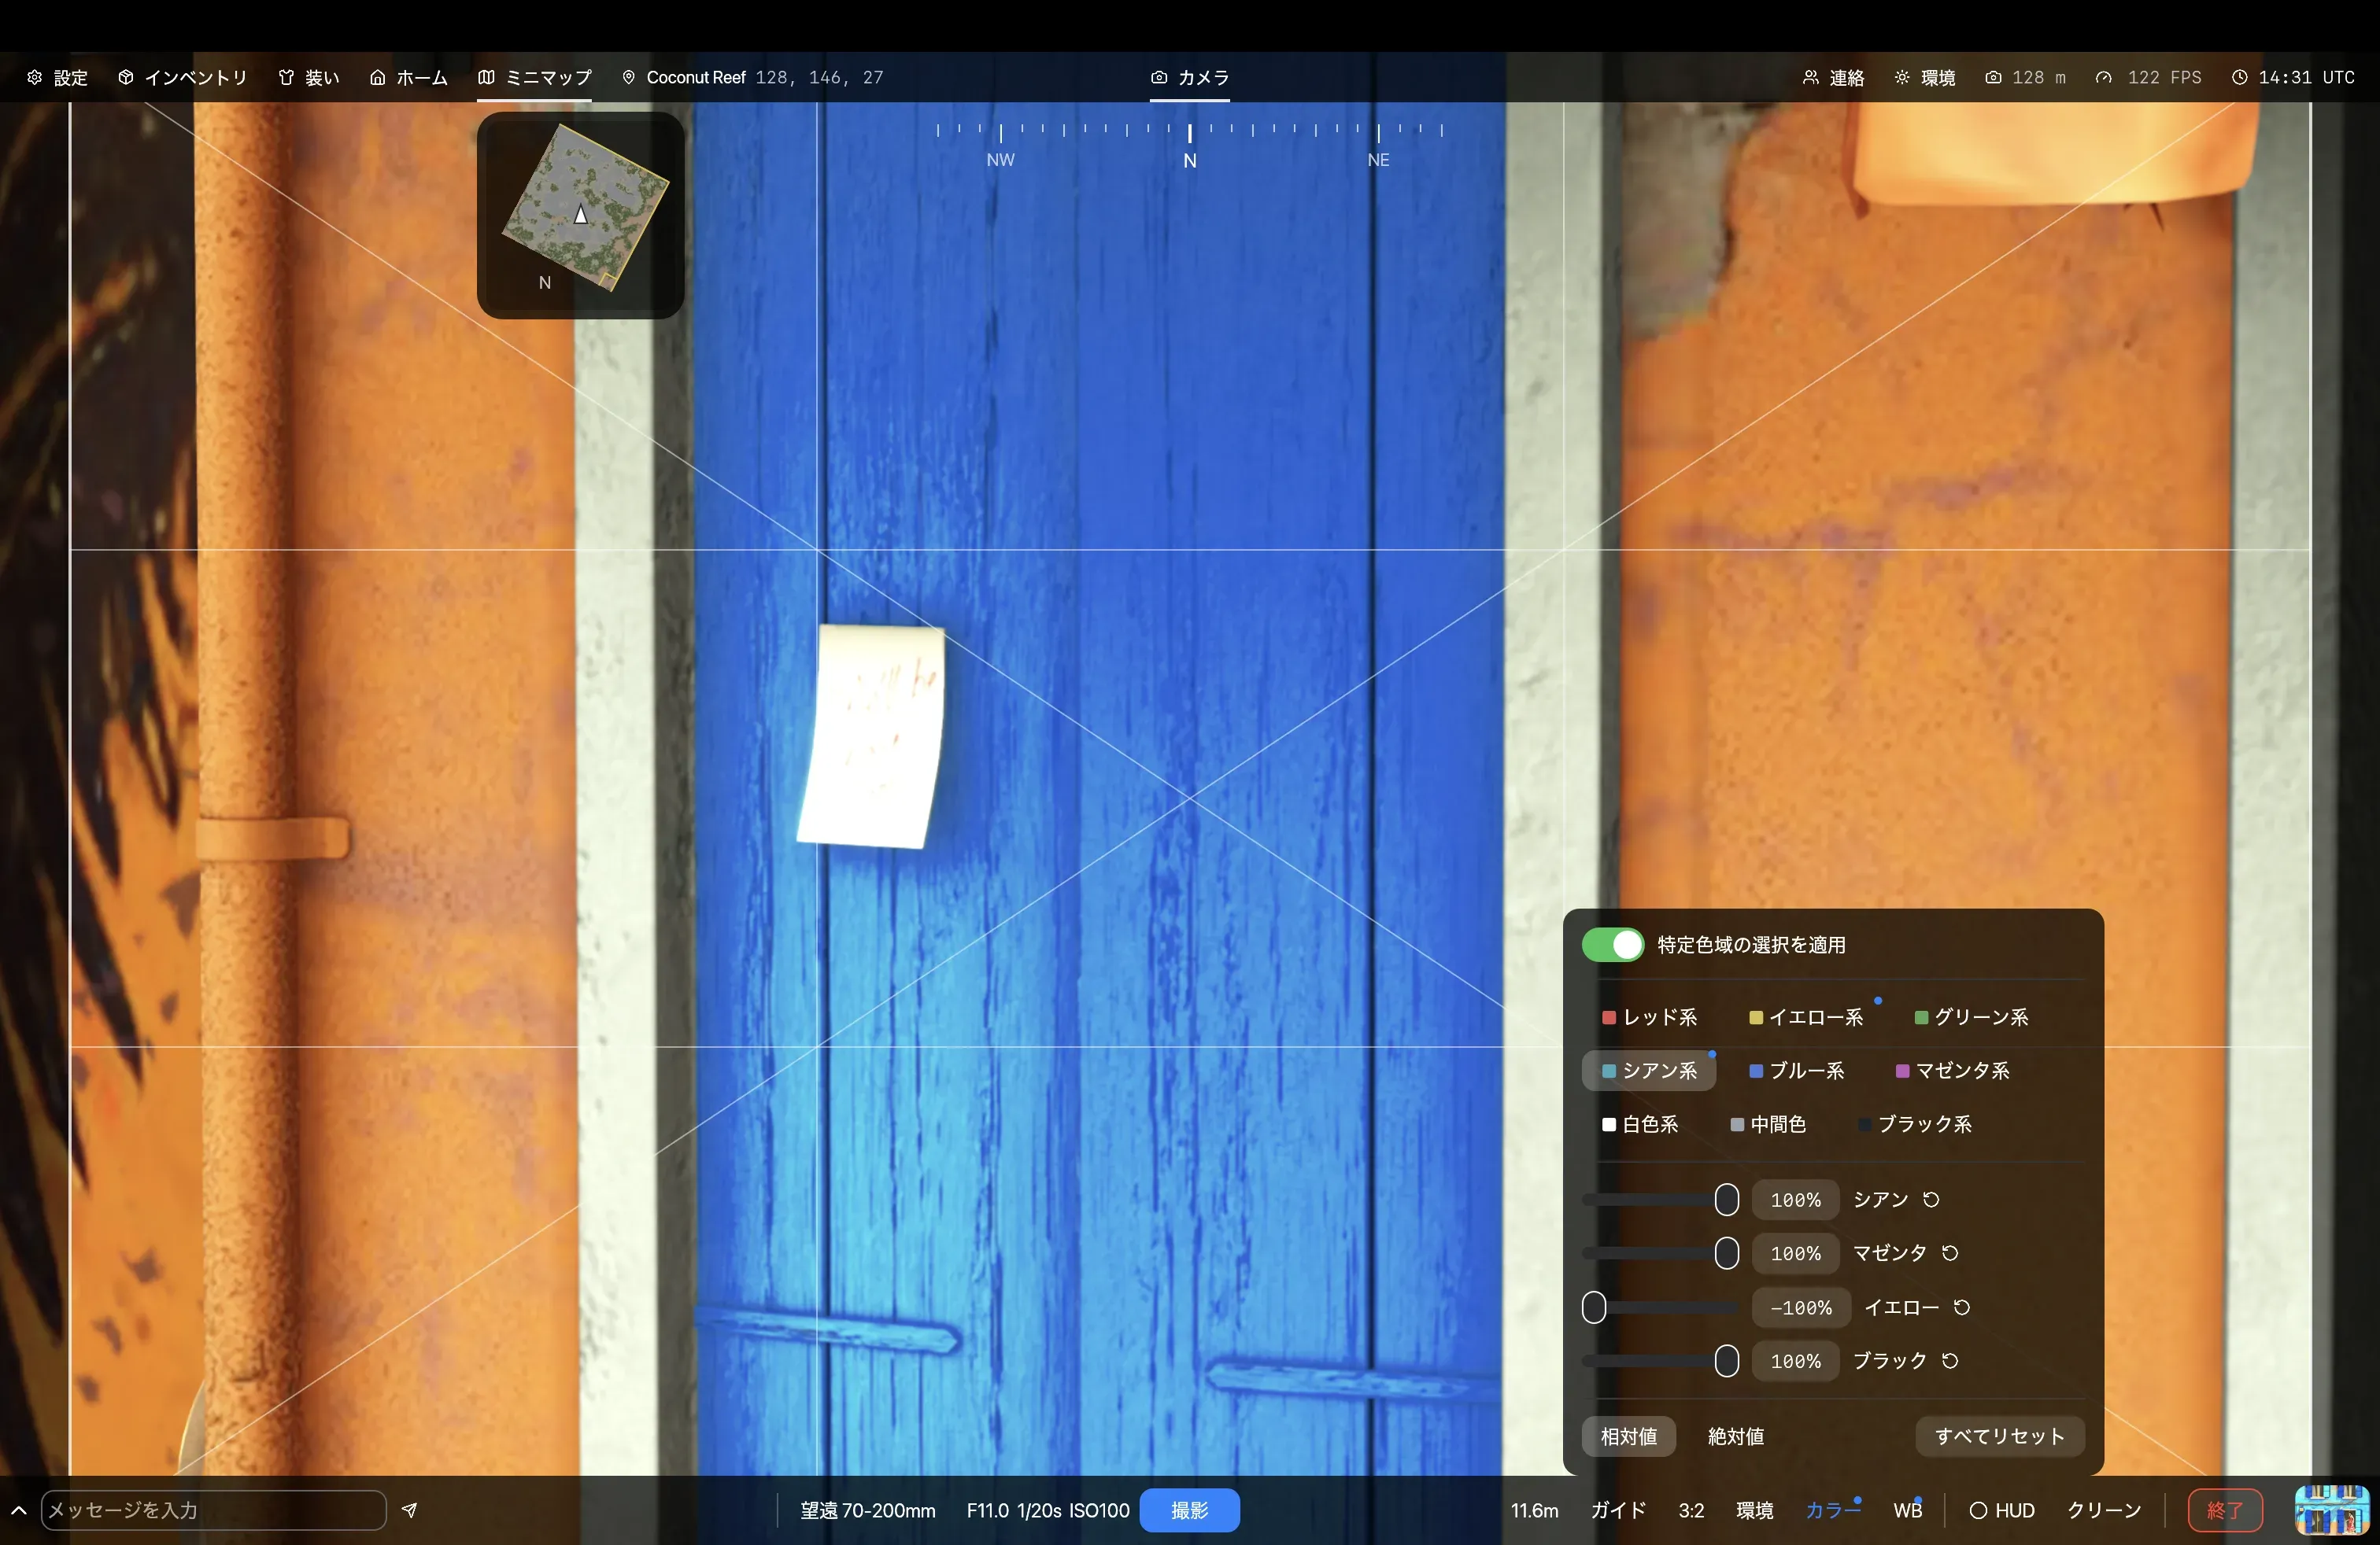Select グリーン系 color range
Image resolution: width=2380 pixels, height=1545 pixels.
click(1971, 1017)
